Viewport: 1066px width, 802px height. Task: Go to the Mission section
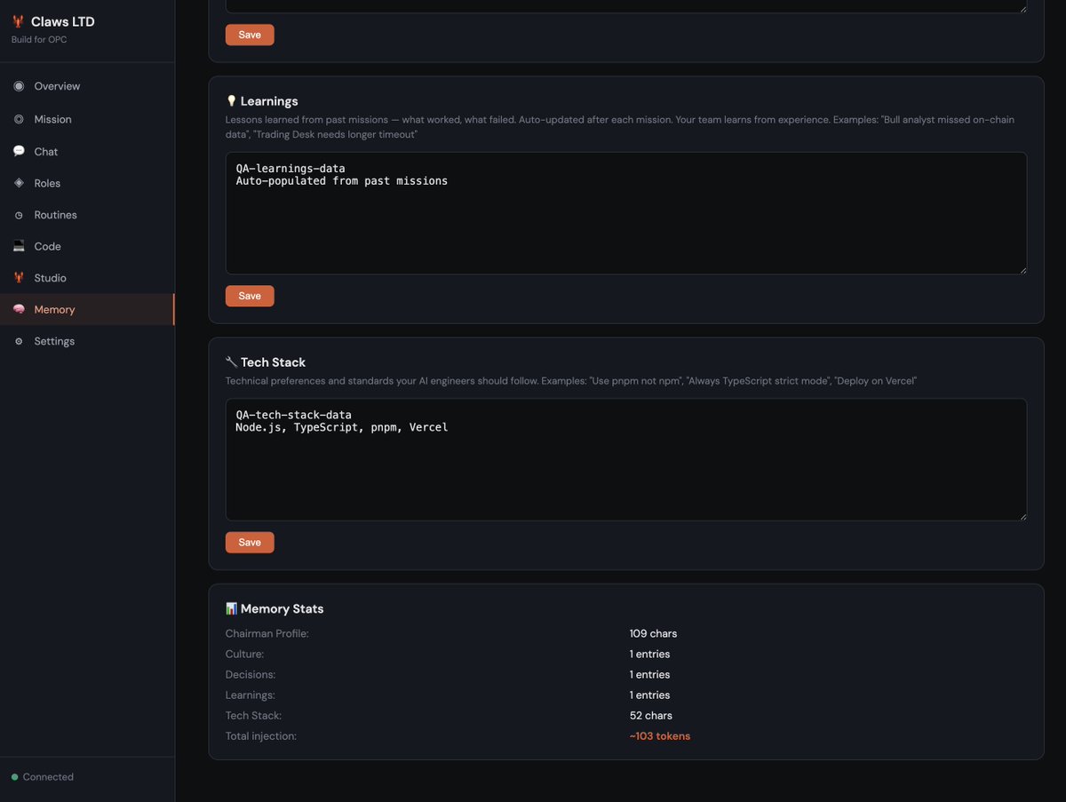87,119
